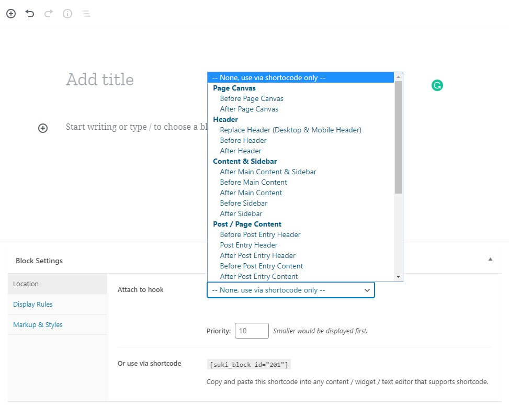This screenshot has height=405, width=509.
Task: Click the green Grammarly icon
Action: pyautogui.click(x=437, y=85)
